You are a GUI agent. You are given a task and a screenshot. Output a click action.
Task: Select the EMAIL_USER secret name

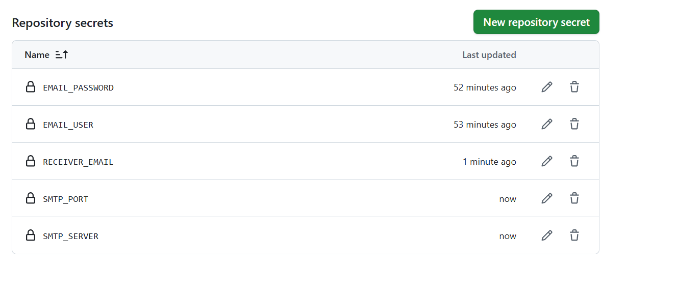(x=68, y=125)
